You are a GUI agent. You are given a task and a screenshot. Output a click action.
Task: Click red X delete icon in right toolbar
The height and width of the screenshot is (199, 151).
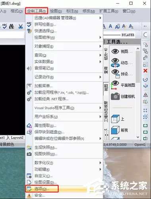coord(145,71)
